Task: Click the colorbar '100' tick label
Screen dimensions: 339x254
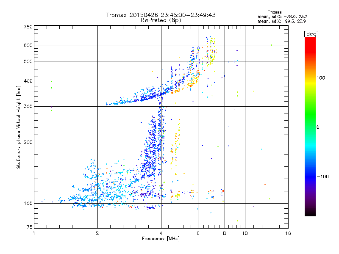Action: click(x=321, y=78)
